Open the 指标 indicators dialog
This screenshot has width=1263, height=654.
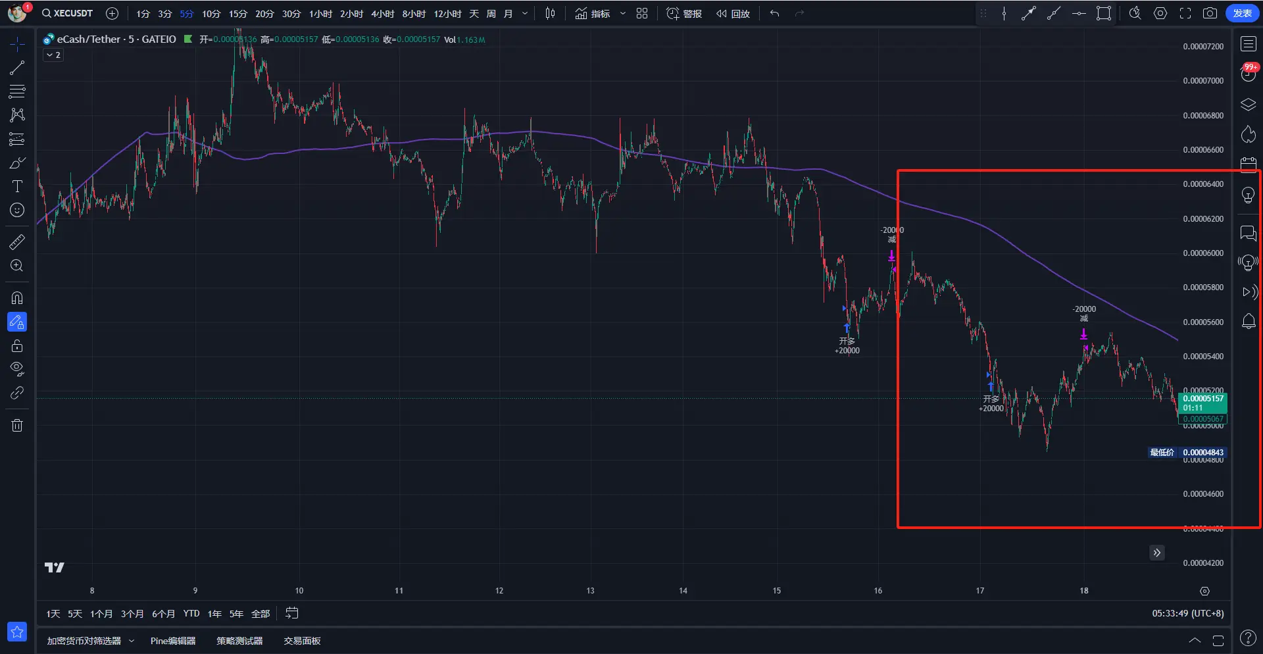click(593, 14)
